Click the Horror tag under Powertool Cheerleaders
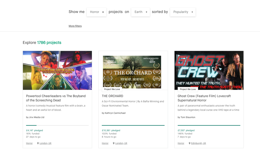The image size is (260, 150). (29, 143)
